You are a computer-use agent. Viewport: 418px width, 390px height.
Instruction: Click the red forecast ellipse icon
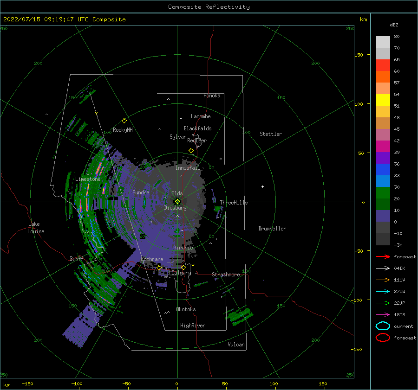coord(383,338)
